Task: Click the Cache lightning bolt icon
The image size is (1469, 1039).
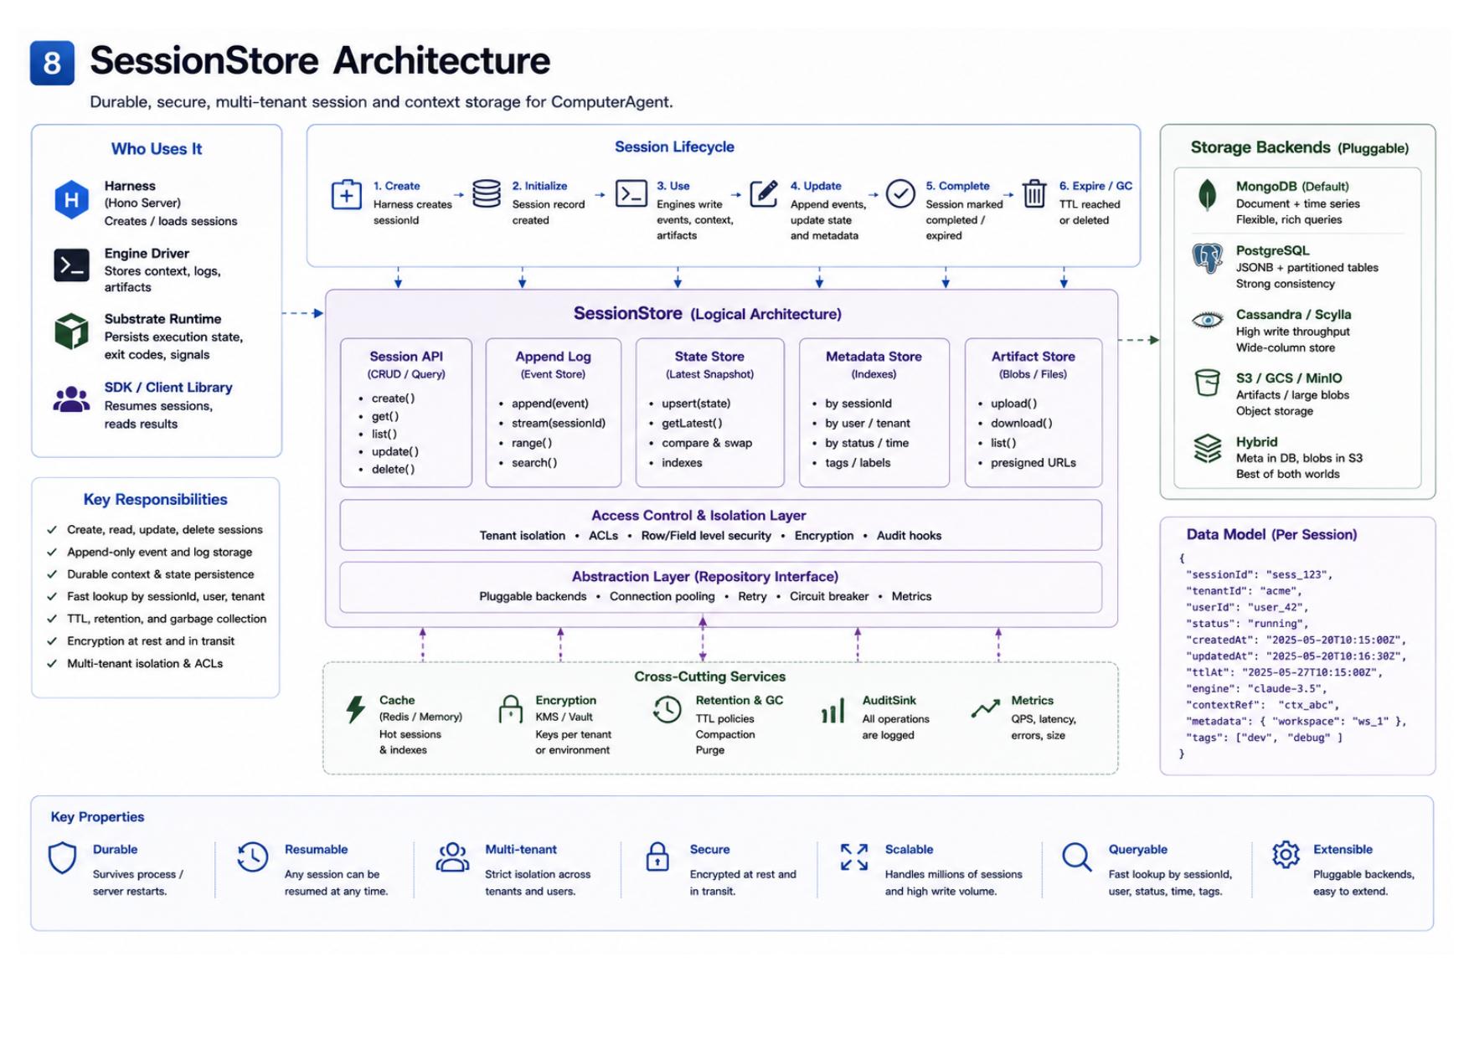Action: [x=356, y=709]
